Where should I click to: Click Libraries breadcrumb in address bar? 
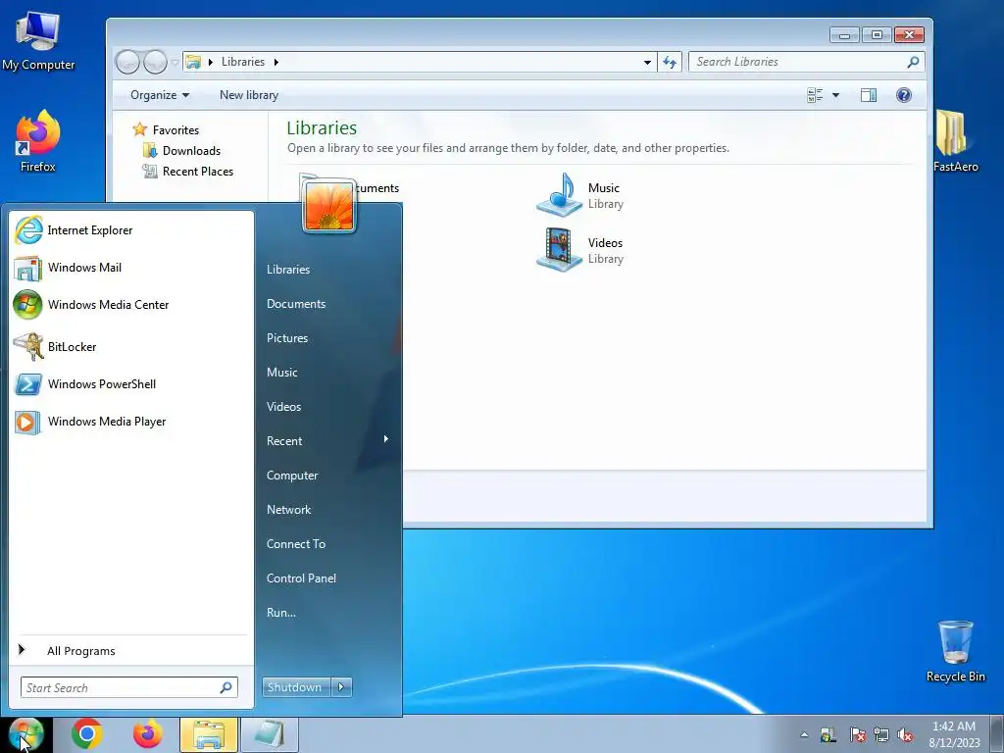point(243,62)
